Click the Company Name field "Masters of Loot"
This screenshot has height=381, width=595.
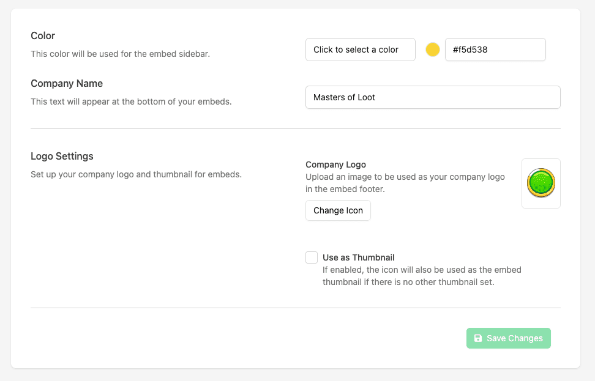[x=432, y=97]
